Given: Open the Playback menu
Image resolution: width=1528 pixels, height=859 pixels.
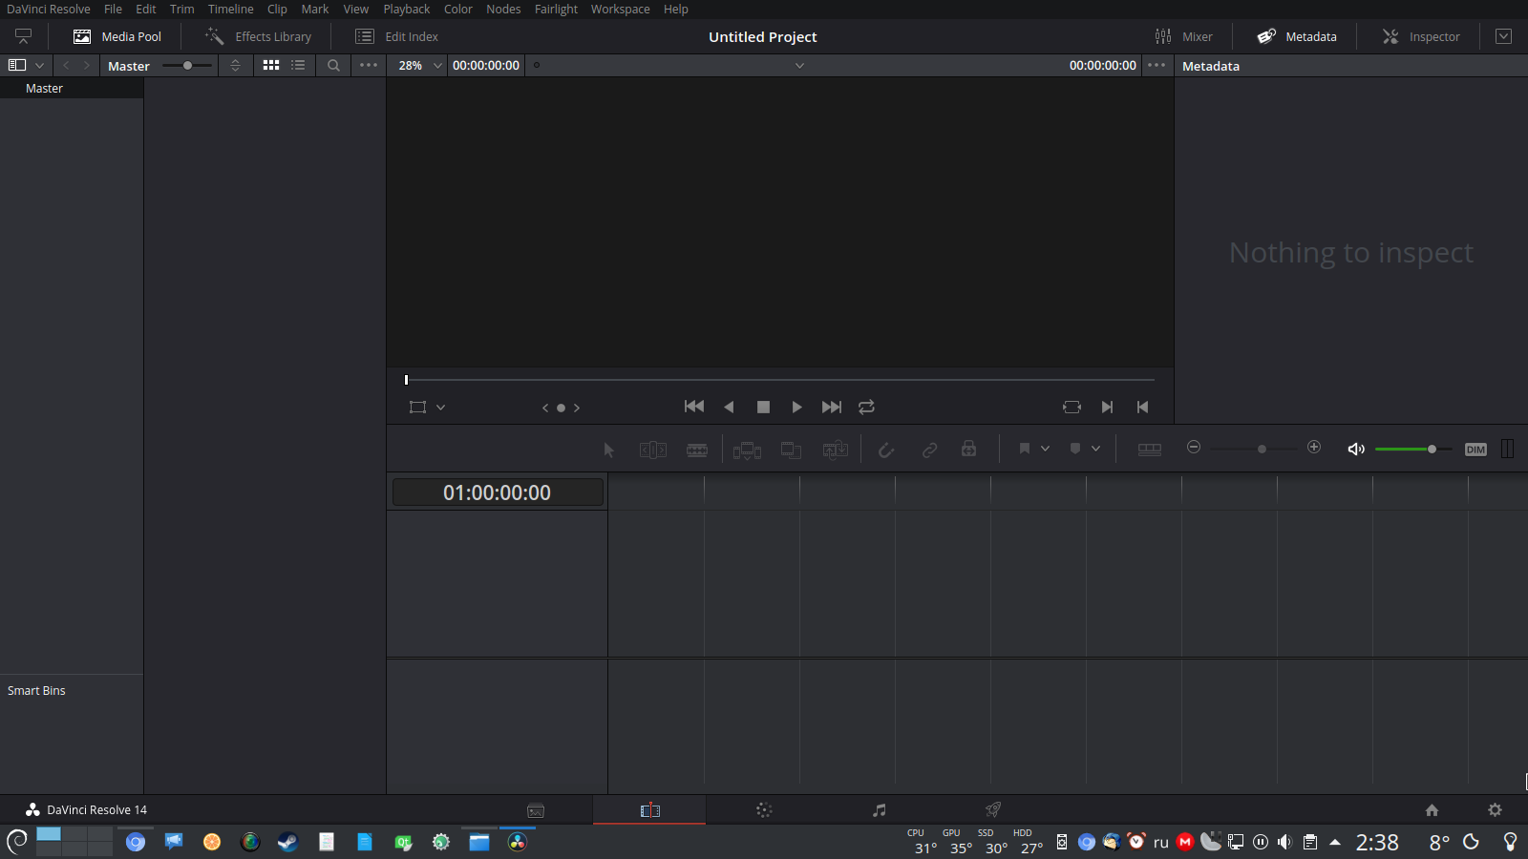Looking at the screenshot, I should [406, 9].
